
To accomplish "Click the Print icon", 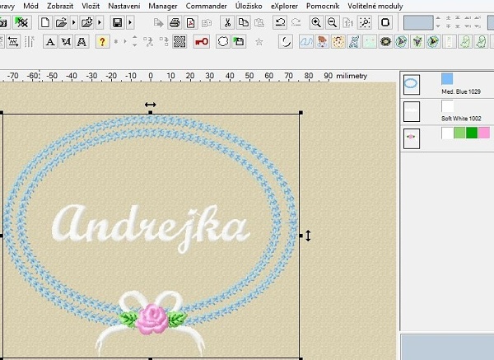I will (175, 23).
